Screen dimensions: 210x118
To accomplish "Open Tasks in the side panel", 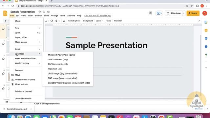I will point(206,39).
